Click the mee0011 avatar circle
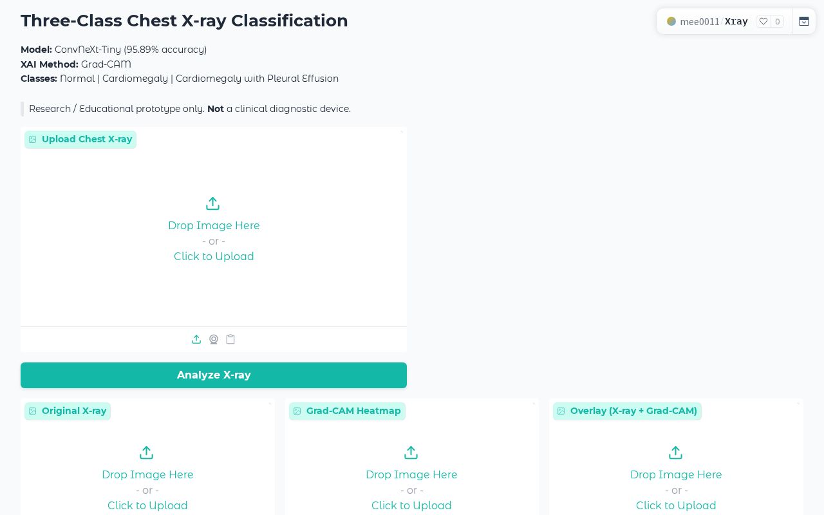Image resolution: width=824 pixels, height=515 pixels. pos(671,21)
